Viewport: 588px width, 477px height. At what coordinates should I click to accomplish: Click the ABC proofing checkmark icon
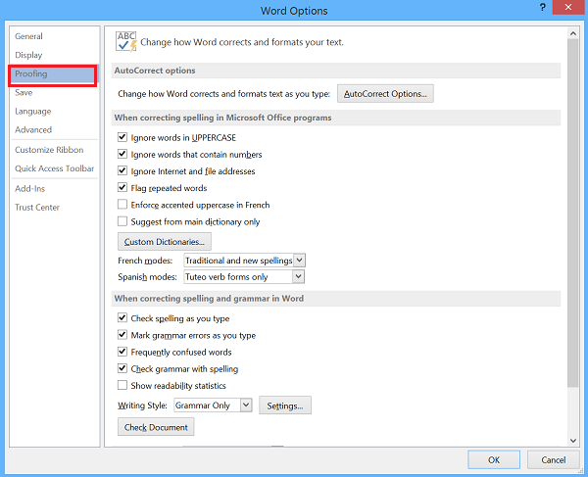point(126,41)
